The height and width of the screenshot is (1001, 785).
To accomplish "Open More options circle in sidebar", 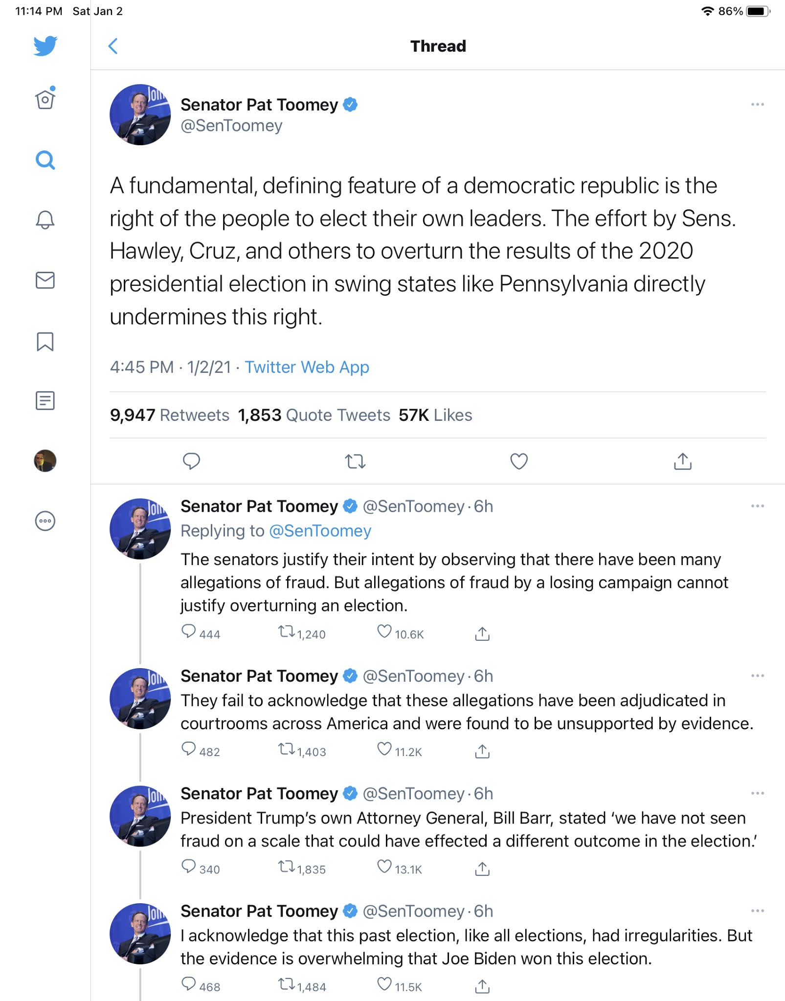I will click(x=45, y=521).
